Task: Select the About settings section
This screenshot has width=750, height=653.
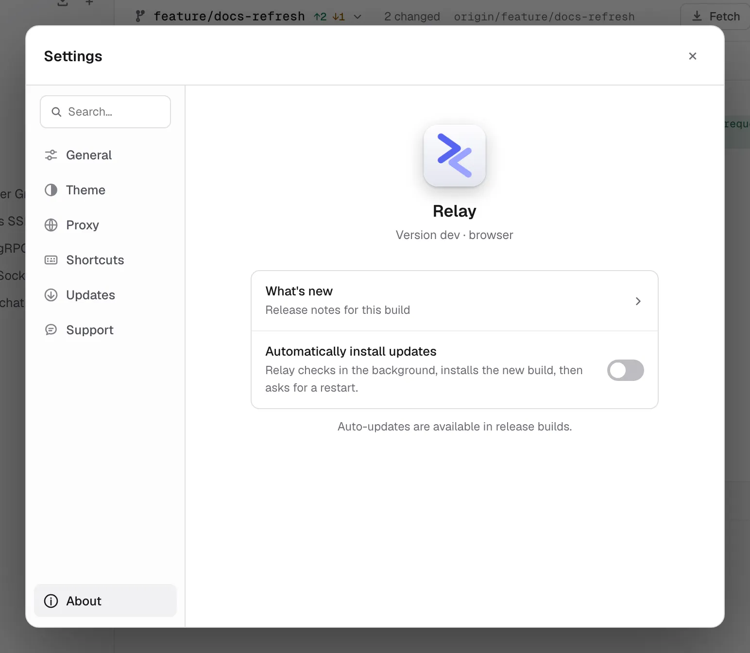Action: click(x=105, y=601)
